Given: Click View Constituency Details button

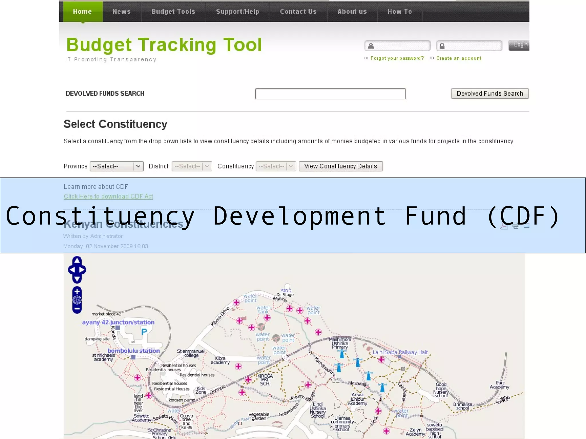Looking at the screenshot, I should (x=341, y=166).
